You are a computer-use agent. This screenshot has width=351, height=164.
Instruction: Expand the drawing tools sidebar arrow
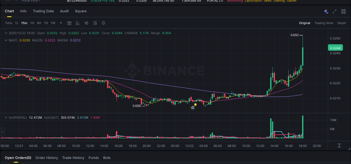[x=2, y=132]
